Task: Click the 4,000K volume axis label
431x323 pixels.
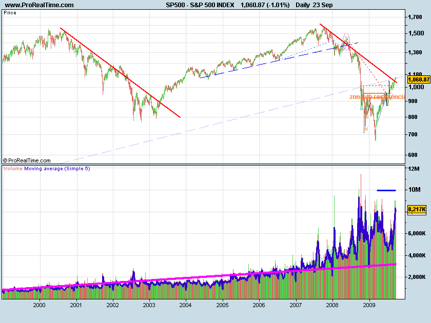Action: (417, 255)
